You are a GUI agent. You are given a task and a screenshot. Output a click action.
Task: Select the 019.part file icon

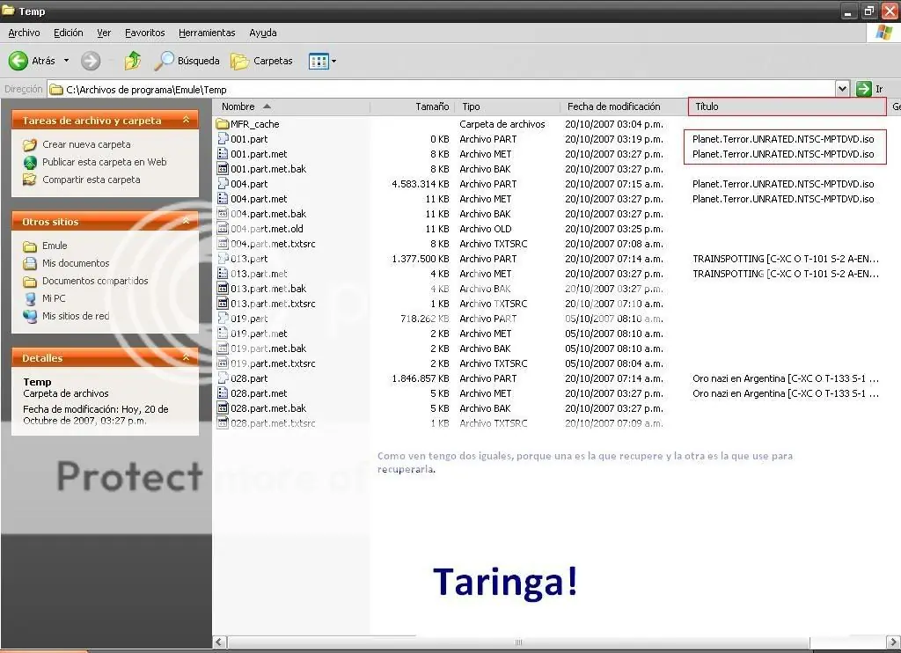223,318
